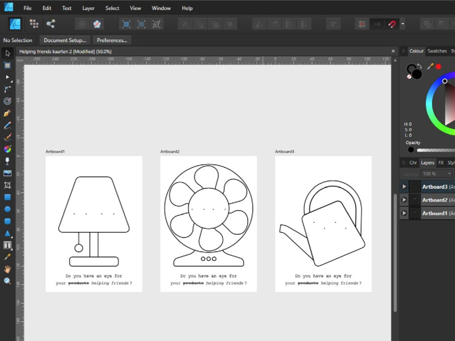Expand the Artboard3 layer

(404, 187)
